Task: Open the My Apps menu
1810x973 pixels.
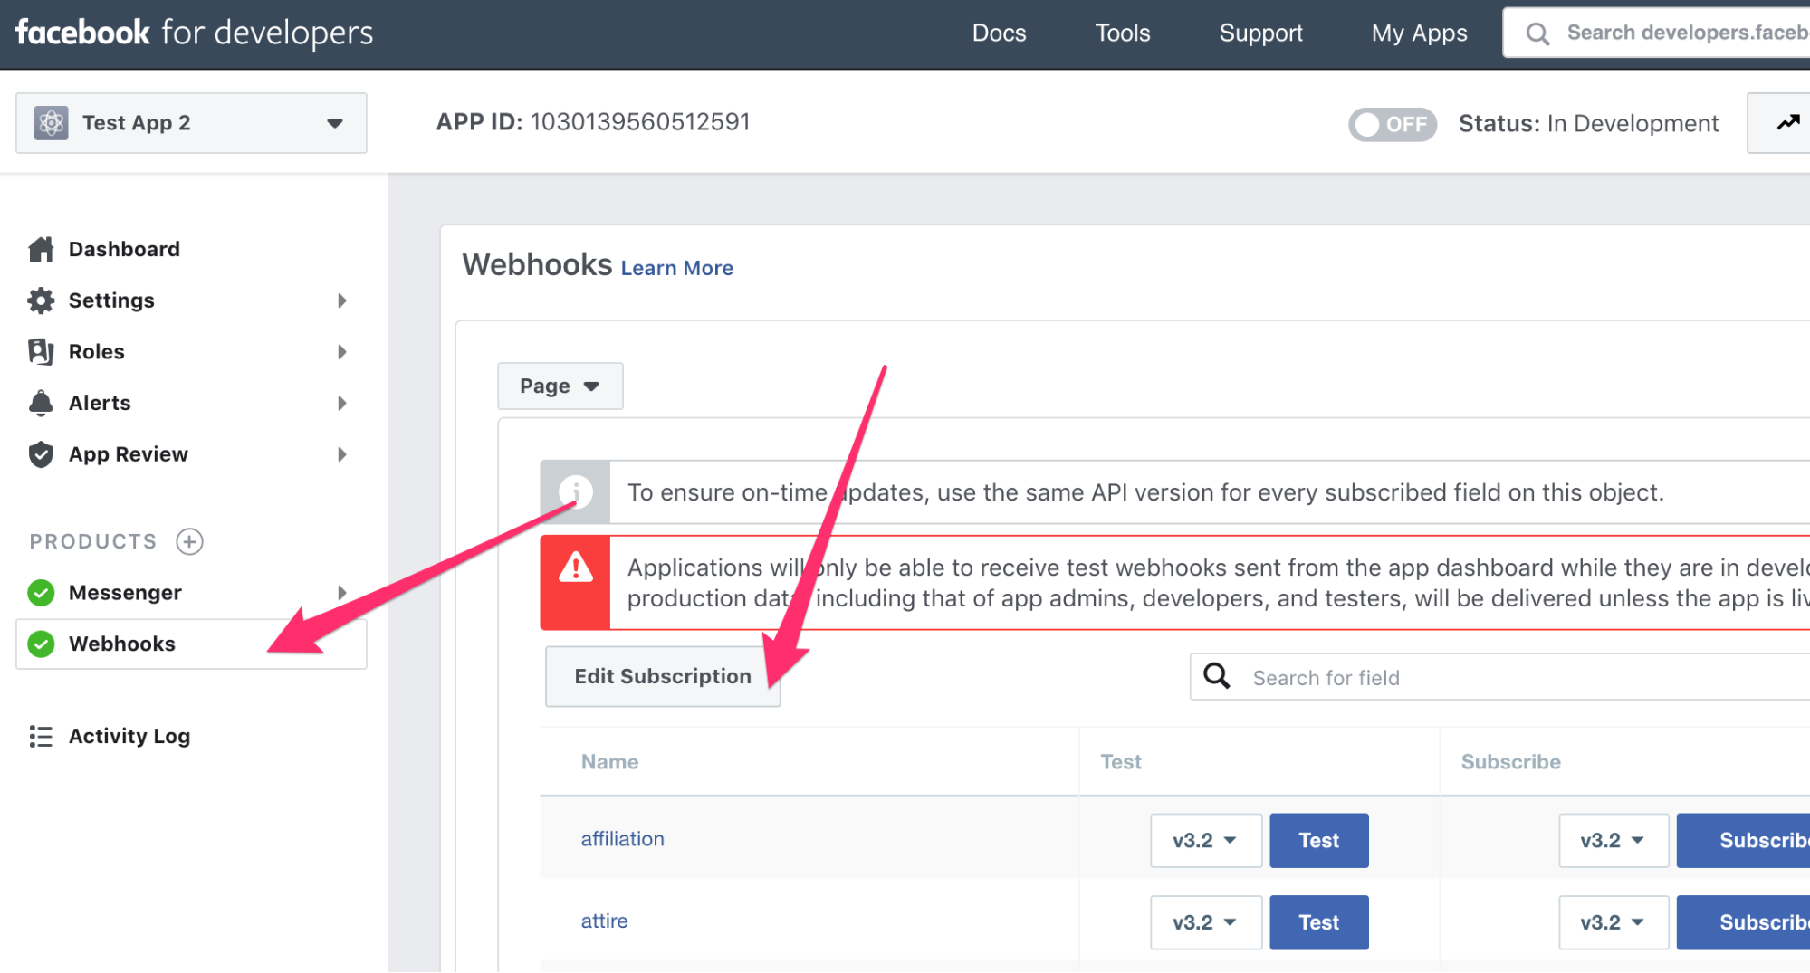Action: click(1419, 33)
